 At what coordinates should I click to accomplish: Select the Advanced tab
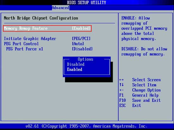click(x=61, y=8)
